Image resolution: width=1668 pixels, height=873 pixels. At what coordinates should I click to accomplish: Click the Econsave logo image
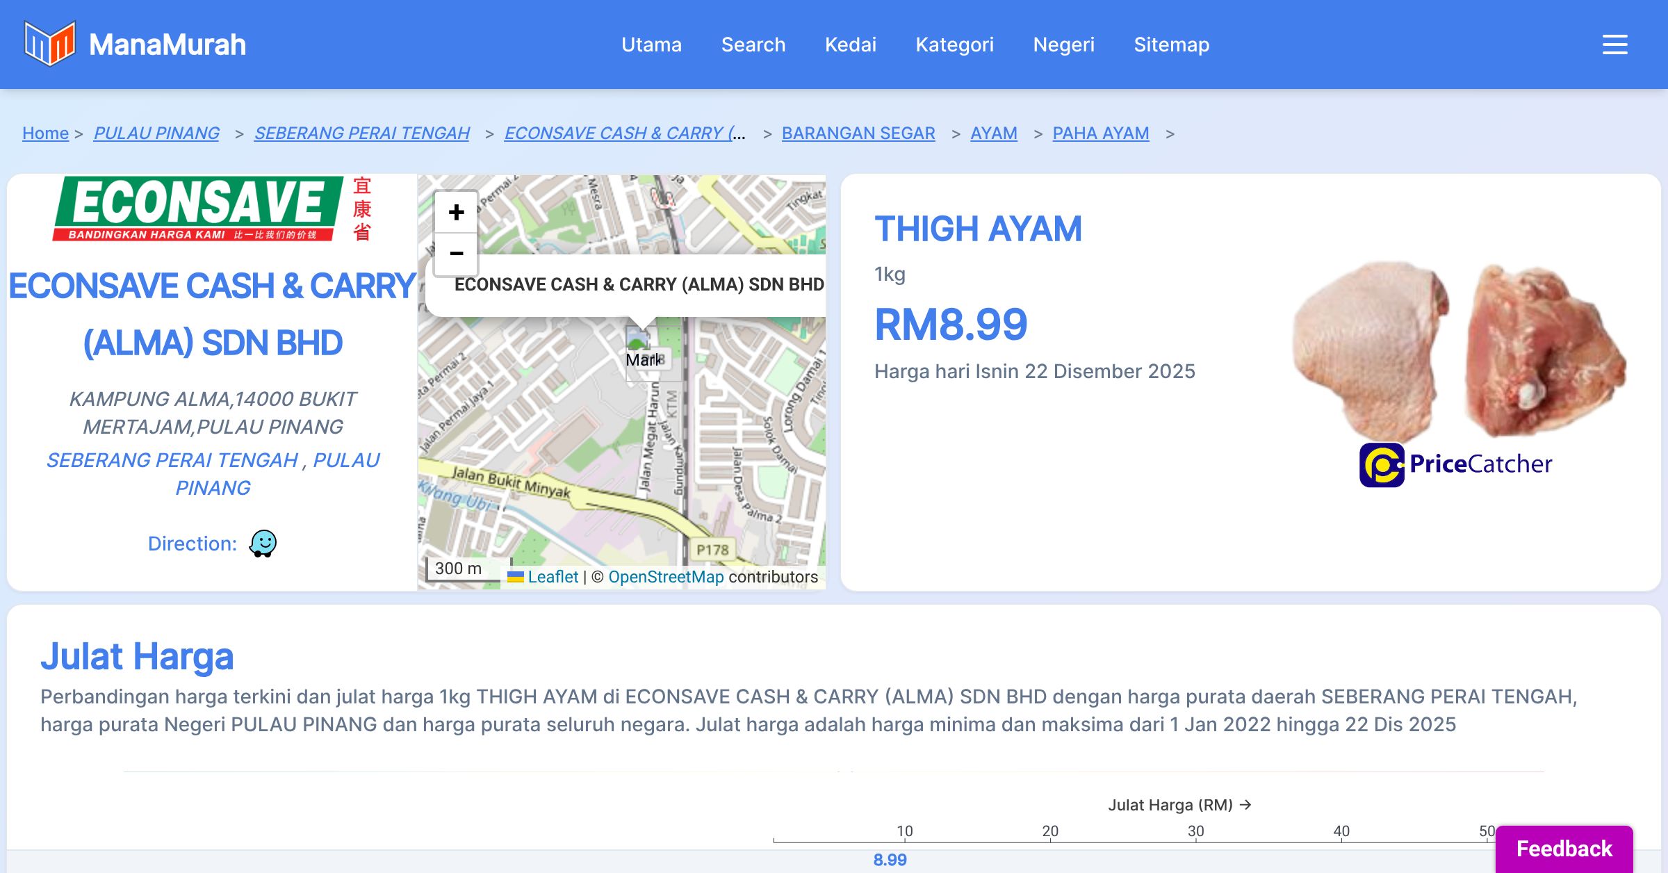pyautogui.click(x=212, y=209)
